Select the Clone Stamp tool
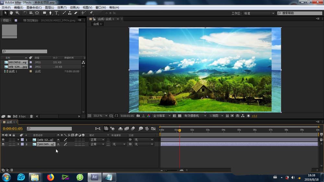This screenshot has width=324, height=182. [x=70, y=13]
